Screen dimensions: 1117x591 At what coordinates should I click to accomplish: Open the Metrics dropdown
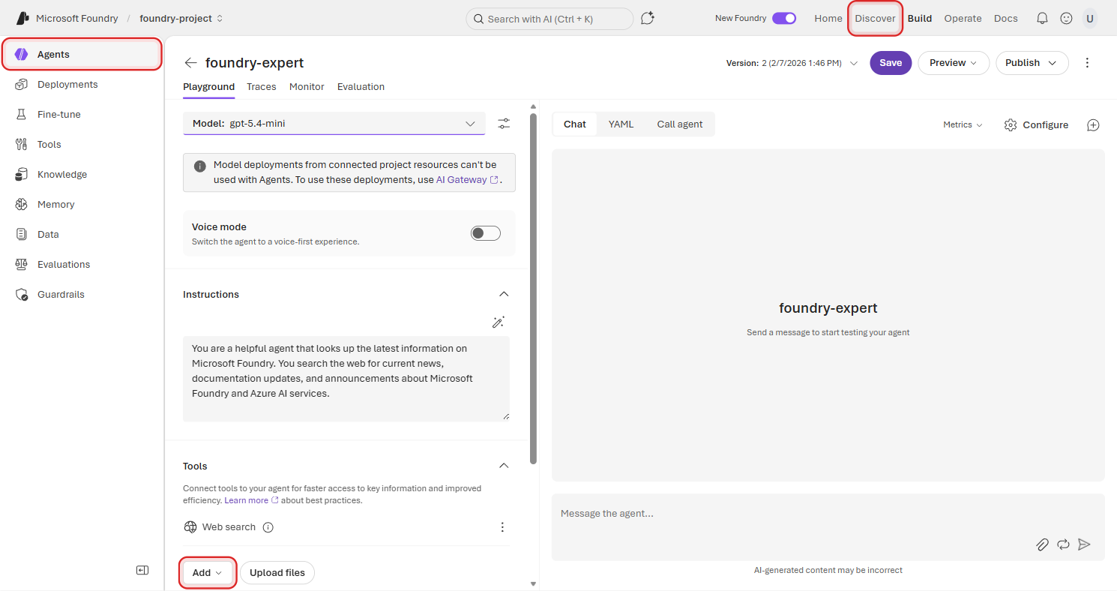(963, 125)
